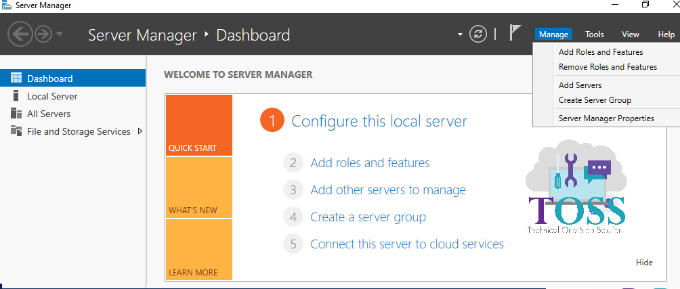
Task: Click Add other servers to manage
Action: click(388, 190)
